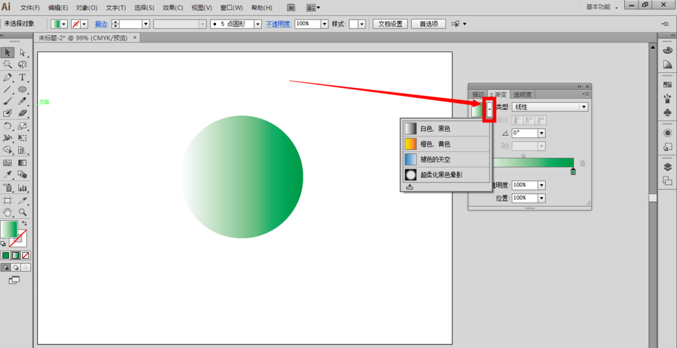
Task: Open gradient angle 0° dropdown
Action: pos(542,133)
